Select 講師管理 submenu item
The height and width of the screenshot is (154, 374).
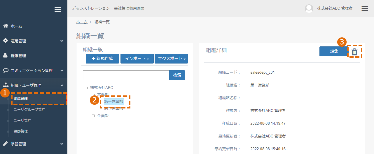pos(21,131)
